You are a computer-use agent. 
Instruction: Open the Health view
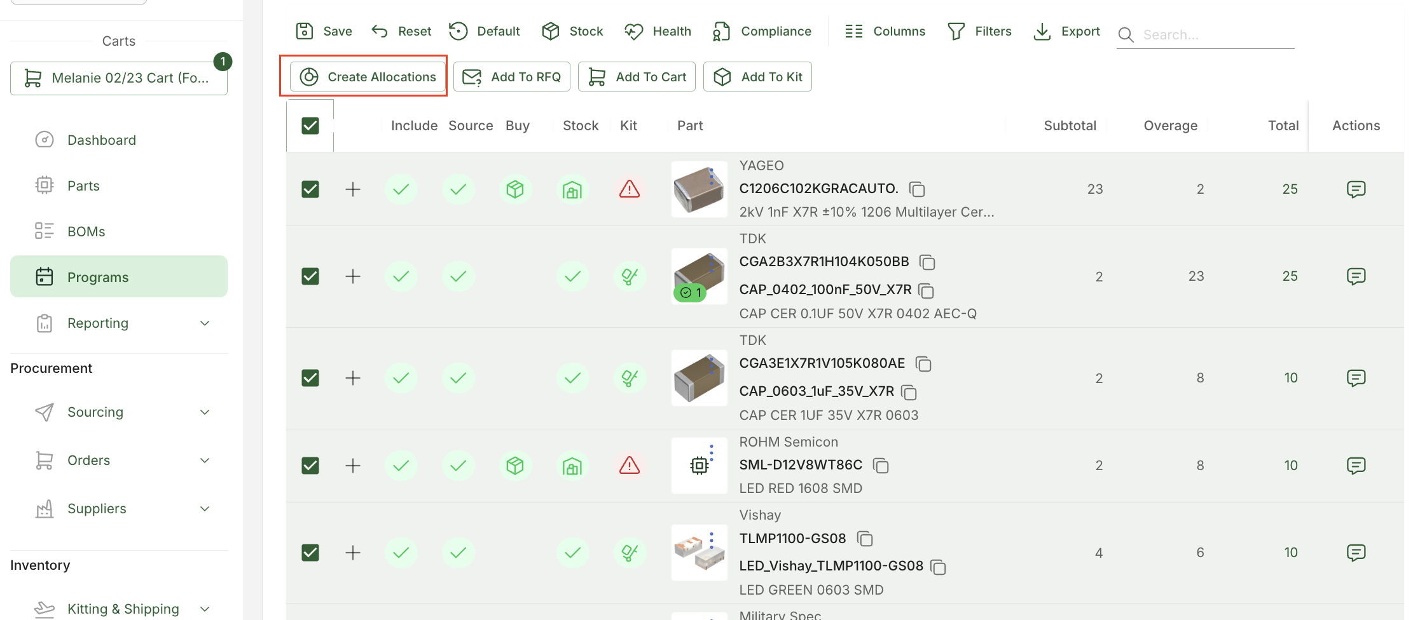[x=658, y=31]
